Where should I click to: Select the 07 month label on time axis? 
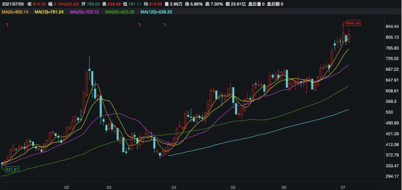(x=342, y=187)
